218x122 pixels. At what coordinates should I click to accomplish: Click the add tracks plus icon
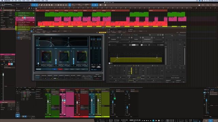pyautogui.click(x=34, y=8)
